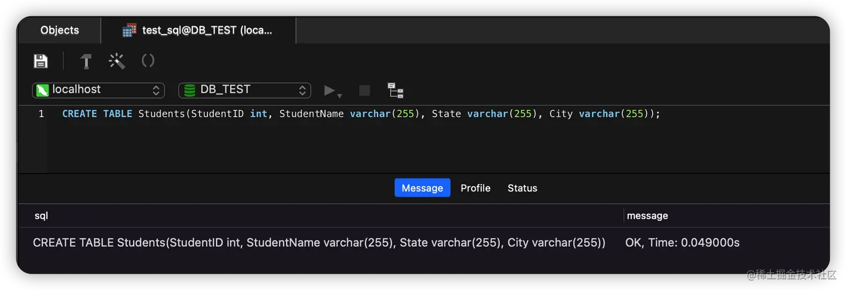The width and height of the screenshot is (846, 290).
Task: Click the Beautify SQL magic wand icon
Action: tap(117, 61)
